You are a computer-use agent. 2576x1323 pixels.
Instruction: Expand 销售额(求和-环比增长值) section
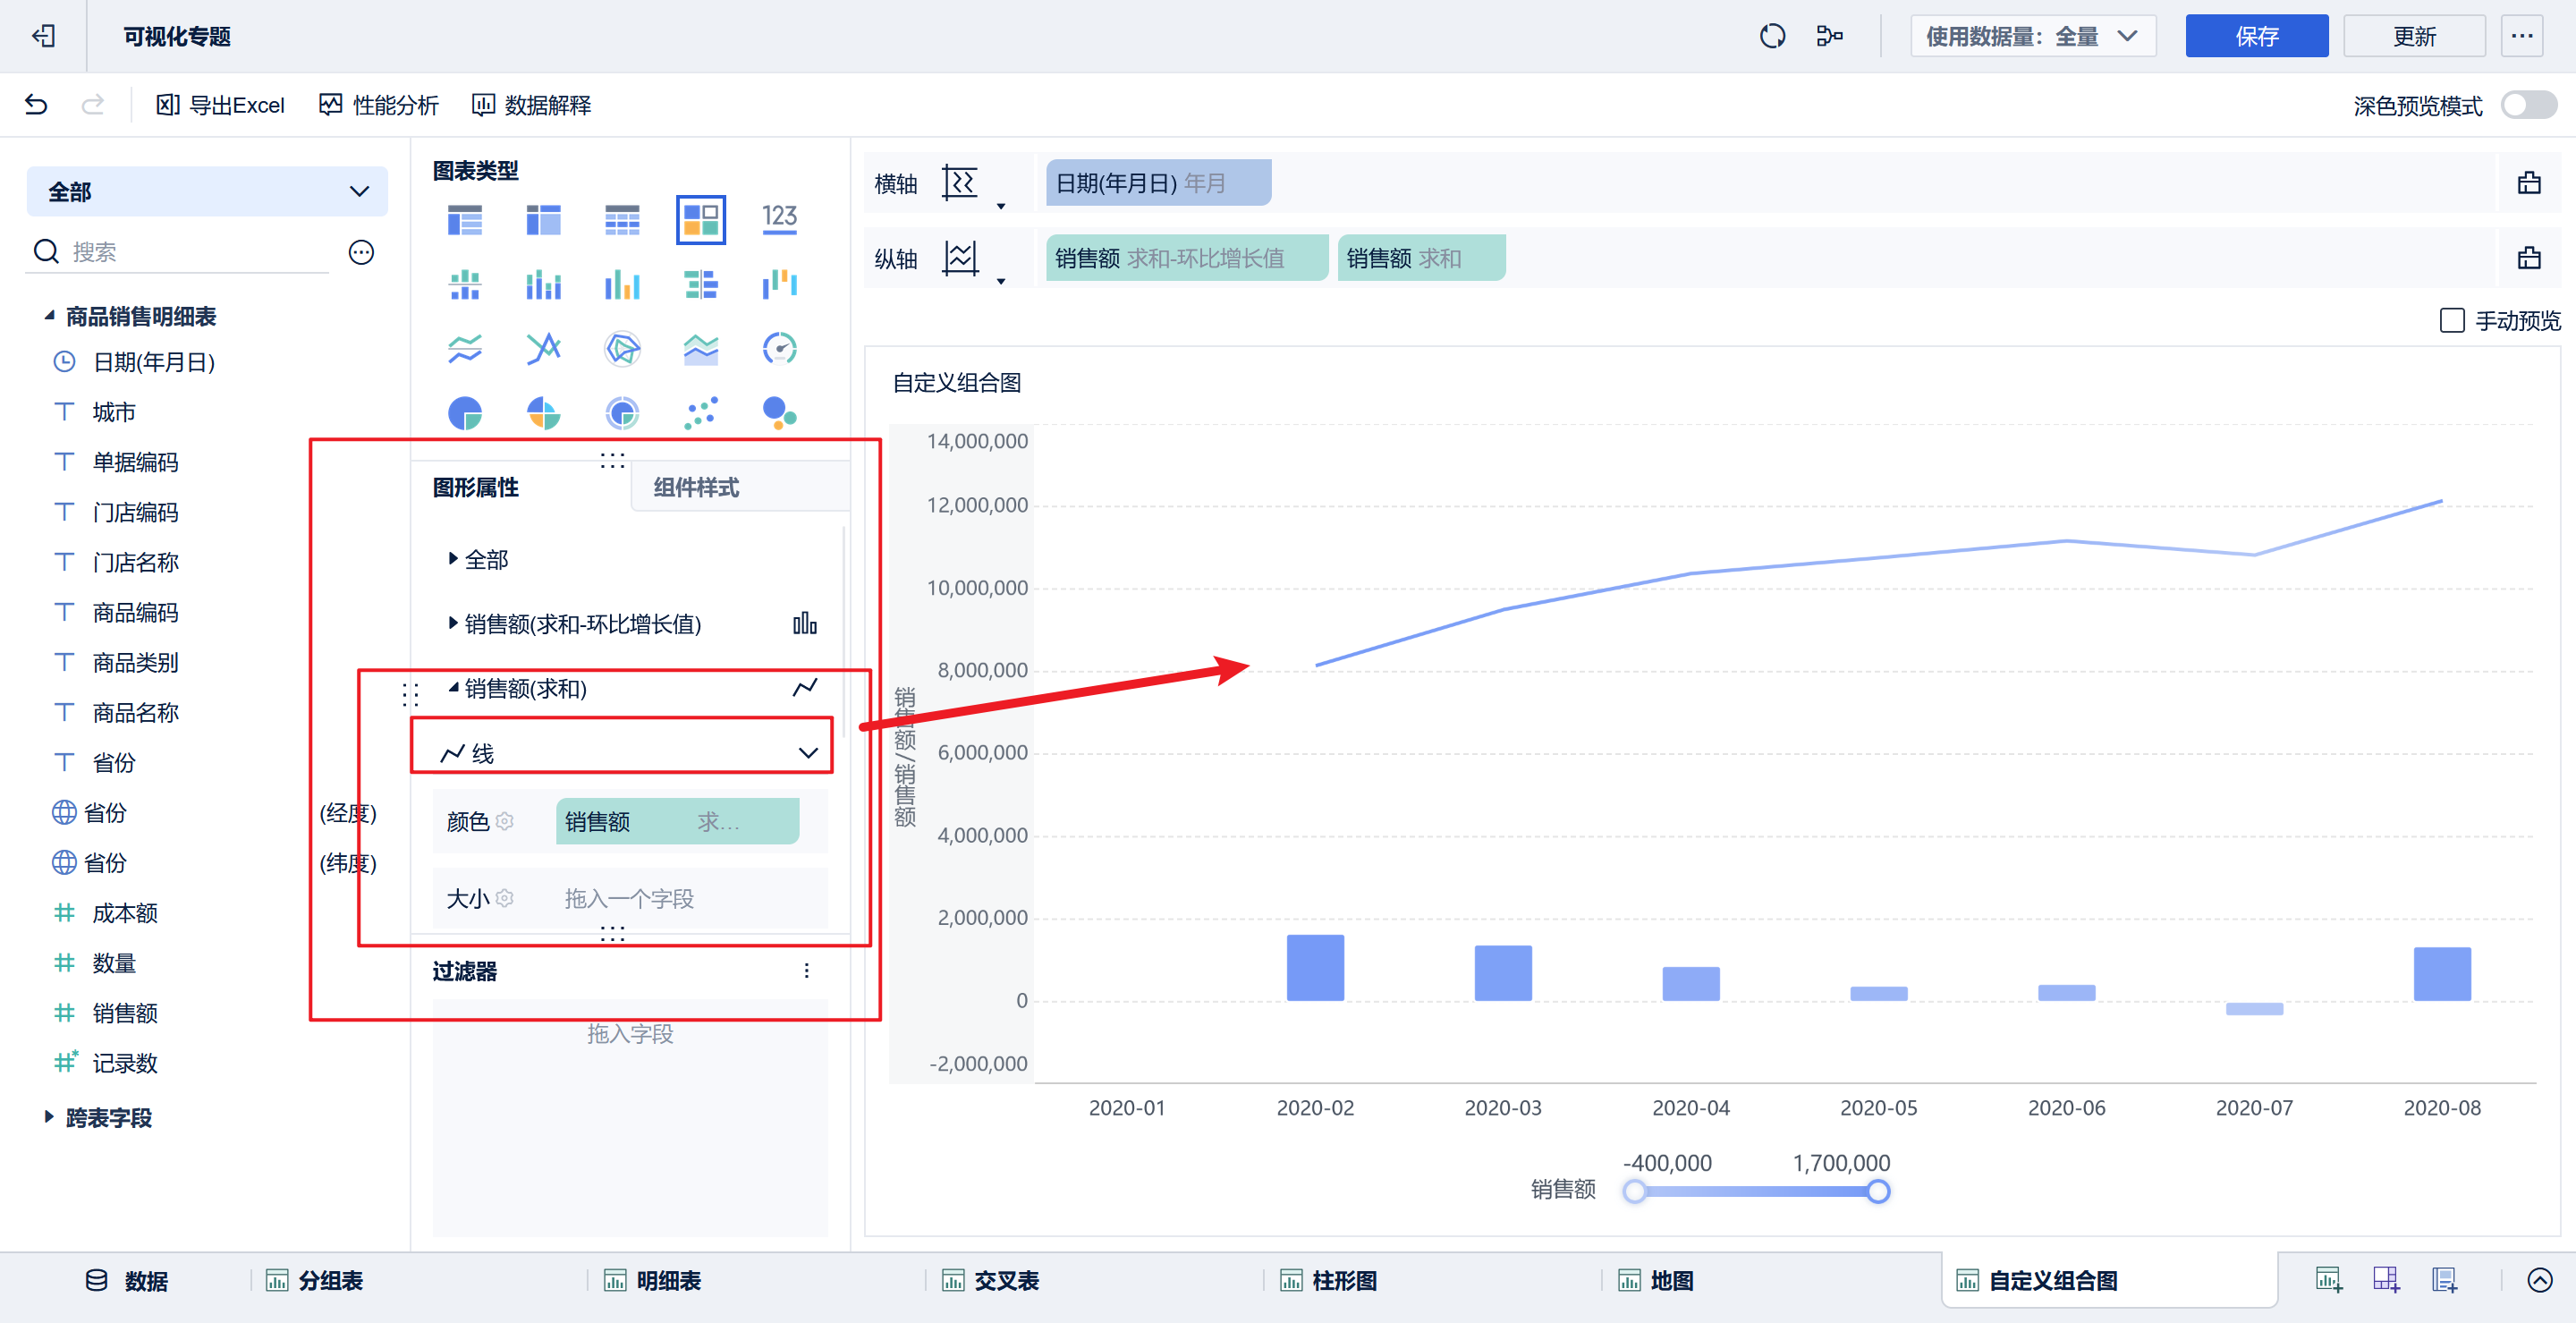click(x=453, y=624)
